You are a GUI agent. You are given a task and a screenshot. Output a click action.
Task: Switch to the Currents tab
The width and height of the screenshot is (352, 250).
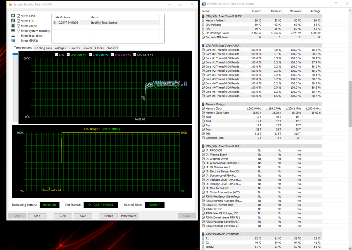click(74, 48)
